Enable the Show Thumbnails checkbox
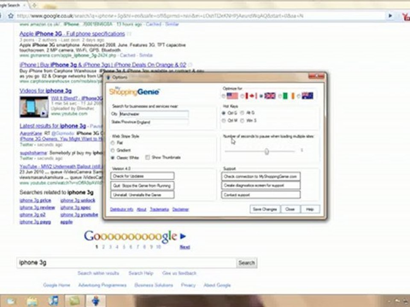The height and width of the screenshot is (307, 410). click(147, 157)
